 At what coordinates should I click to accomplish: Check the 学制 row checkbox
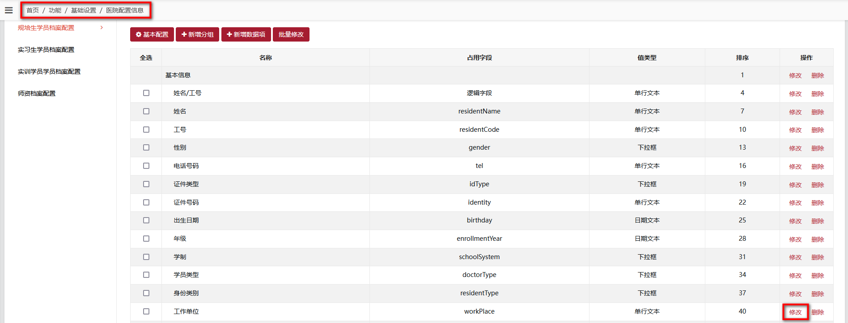(x=146, y=257)
